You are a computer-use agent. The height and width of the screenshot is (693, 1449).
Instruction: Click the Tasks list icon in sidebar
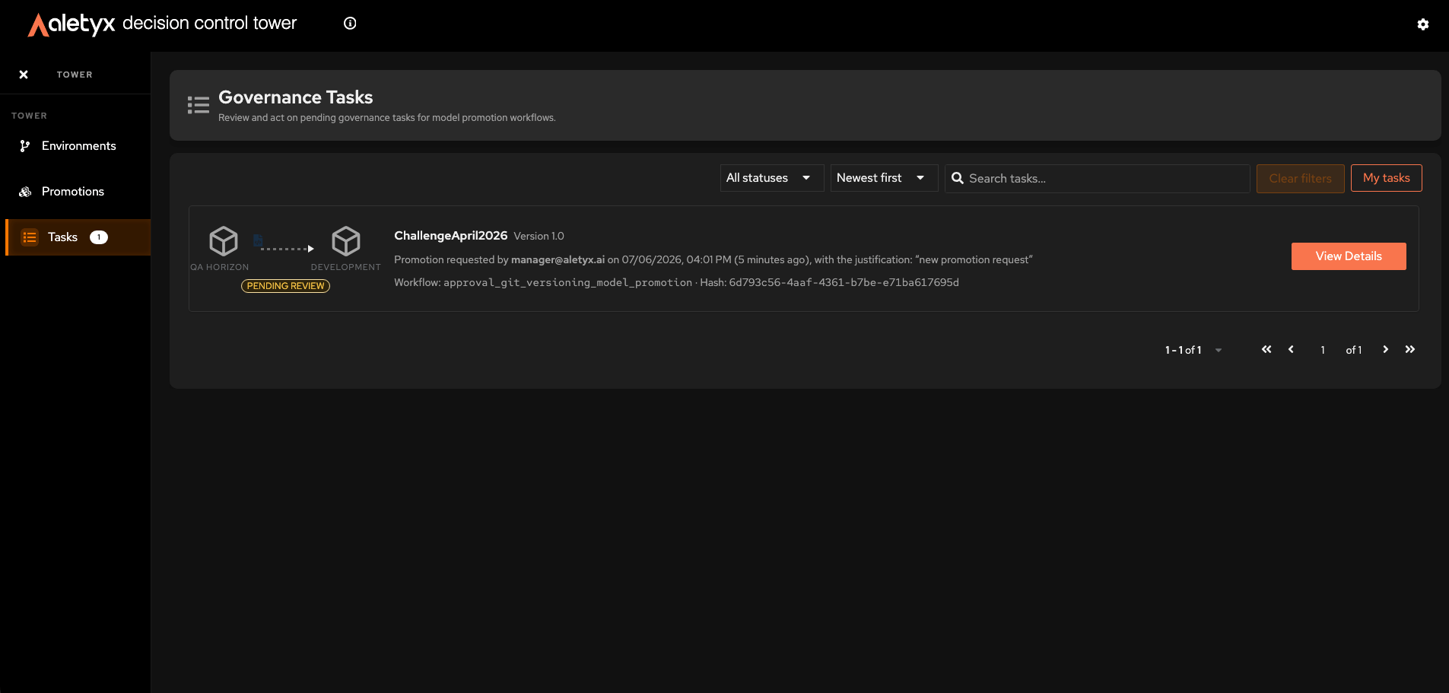30,237
